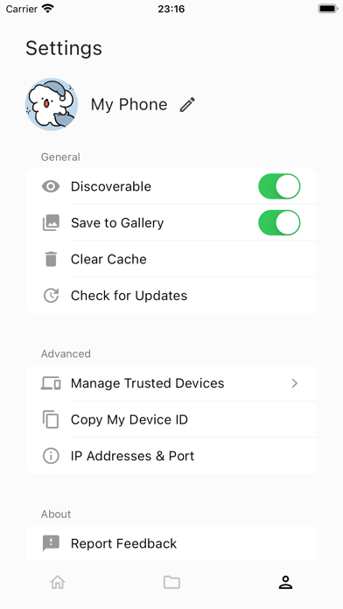The image size is (343, 609).
Task: Disable the Save to Gallery switch
Action: tap(279, 223)
